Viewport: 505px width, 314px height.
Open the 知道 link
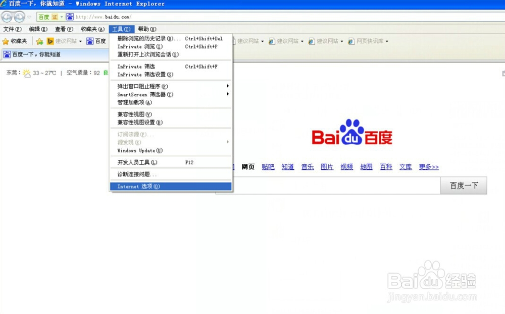(x=288, y=167)
